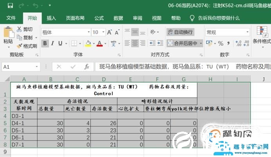The height and width of the screenshot is (157, 271).
Task: Expand the 粘贴 dropdown arrow
Action: click(8, 47)
